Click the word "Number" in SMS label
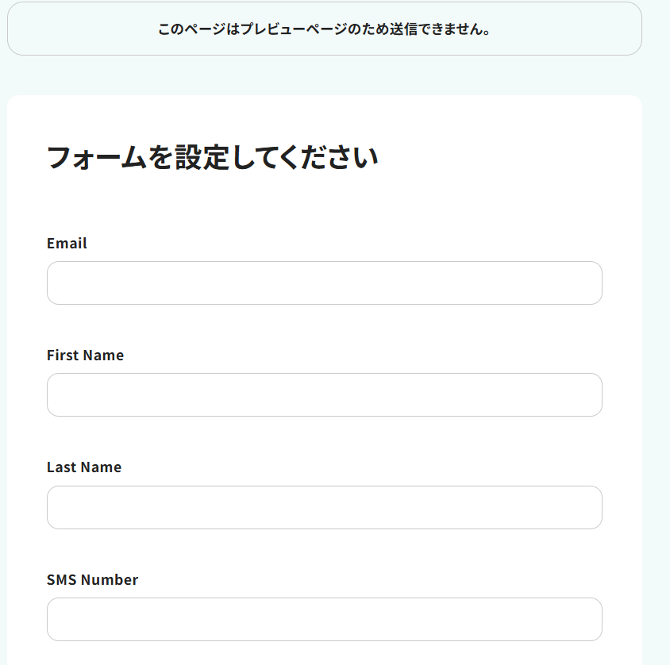Viewport: 670px width, 665px height. click(110, 580)
